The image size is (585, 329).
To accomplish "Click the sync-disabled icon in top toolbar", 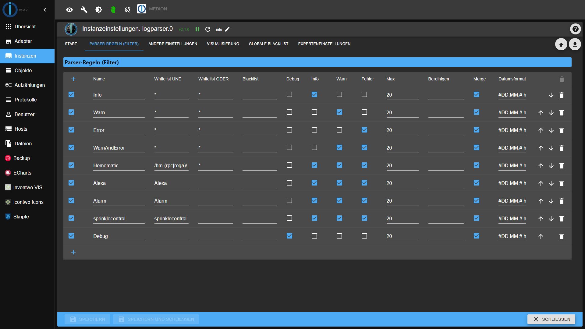I will coord(127,10).
